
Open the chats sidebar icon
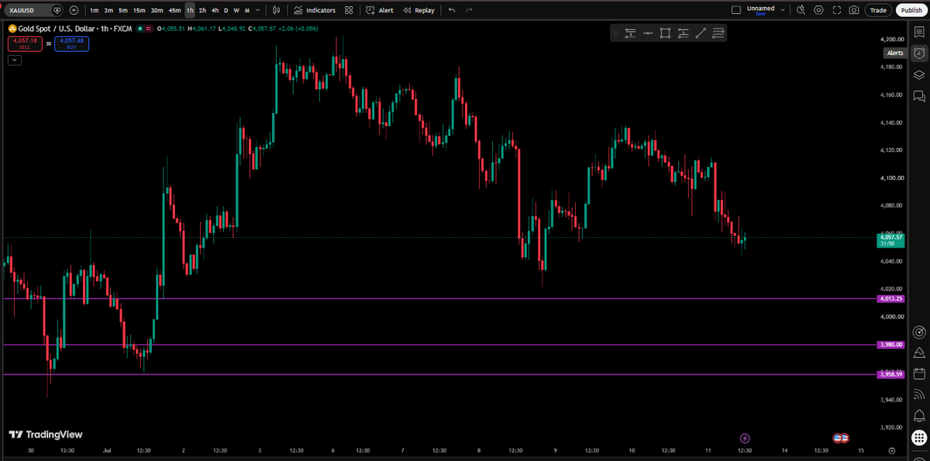918,96
